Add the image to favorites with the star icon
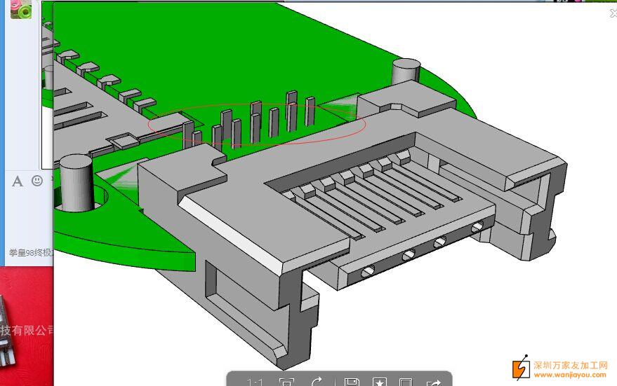The width and height of the screenshot is (617, 386). 379,382
